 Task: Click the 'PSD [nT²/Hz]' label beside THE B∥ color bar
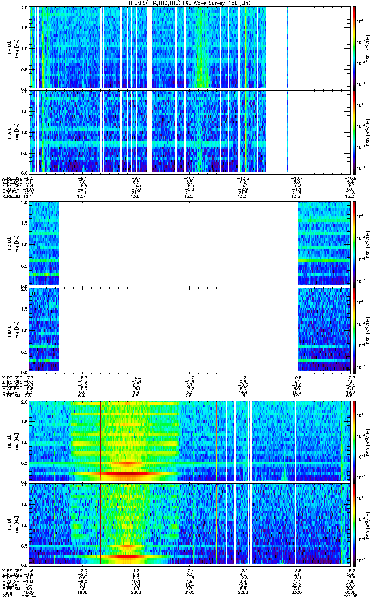[x=368, y=524]
